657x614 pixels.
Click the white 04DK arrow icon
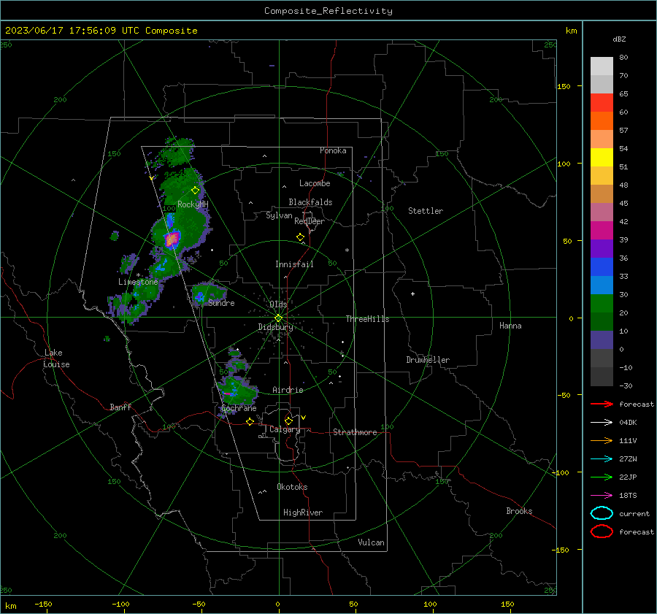click(x=602, y=422)
